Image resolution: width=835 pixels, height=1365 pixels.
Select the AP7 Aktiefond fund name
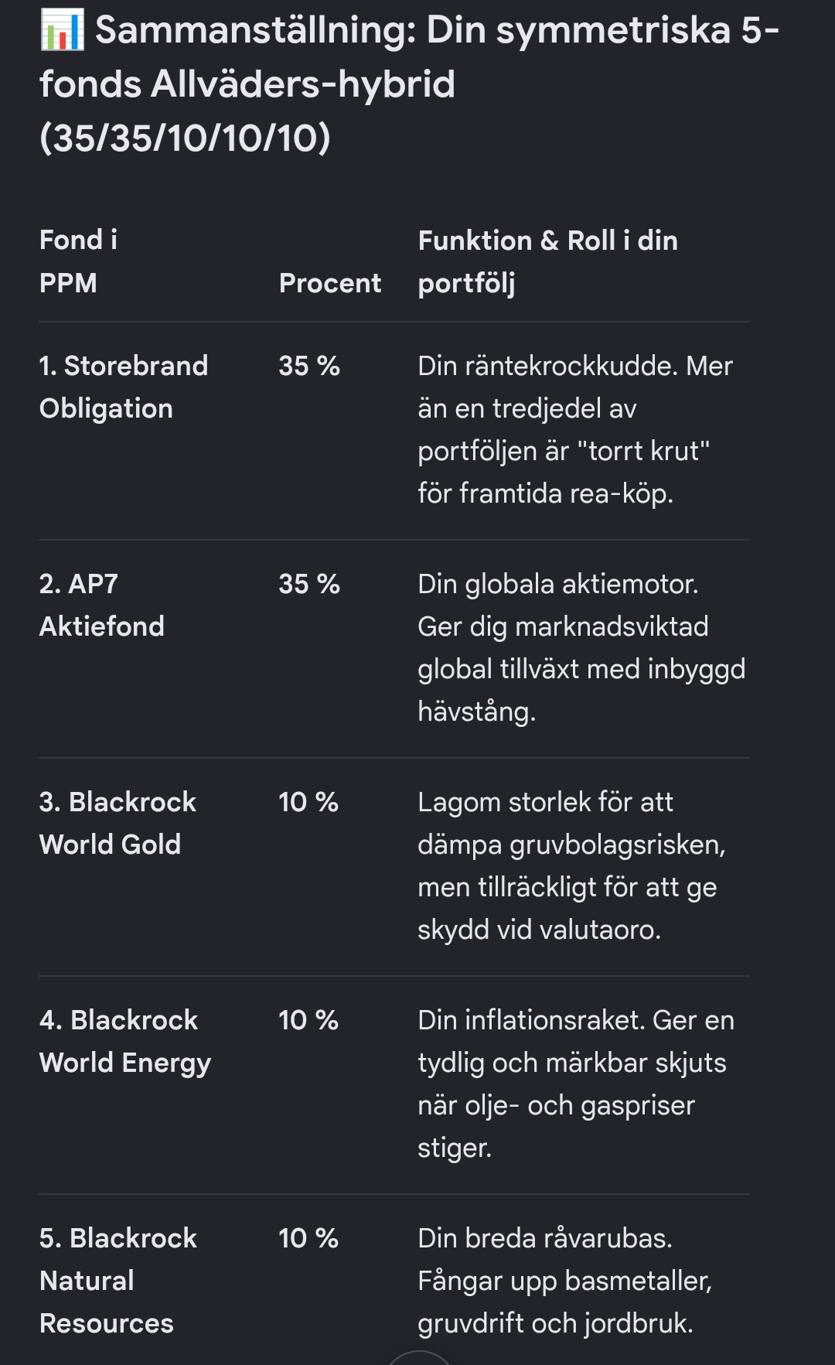coord(101,605)
